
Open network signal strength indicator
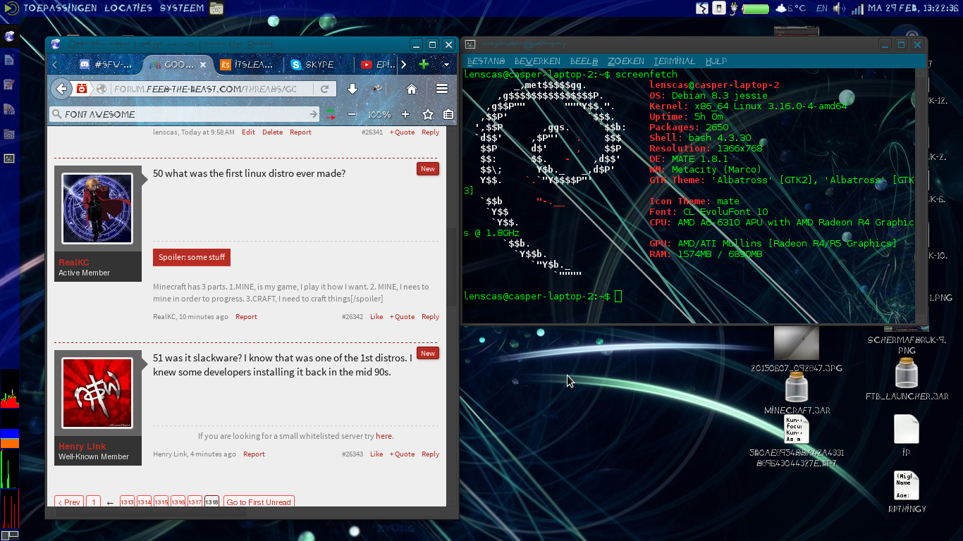click(857, 8)
